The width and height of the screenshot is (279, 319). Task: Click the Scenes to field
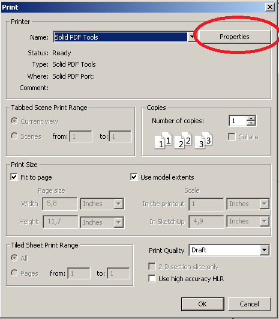tap(120, 136)
